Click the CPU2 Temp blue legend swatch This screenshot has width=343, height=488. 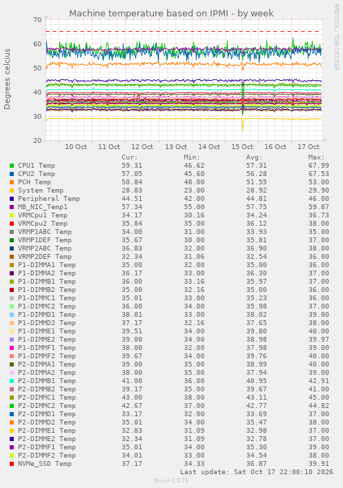tap(12, 174)
